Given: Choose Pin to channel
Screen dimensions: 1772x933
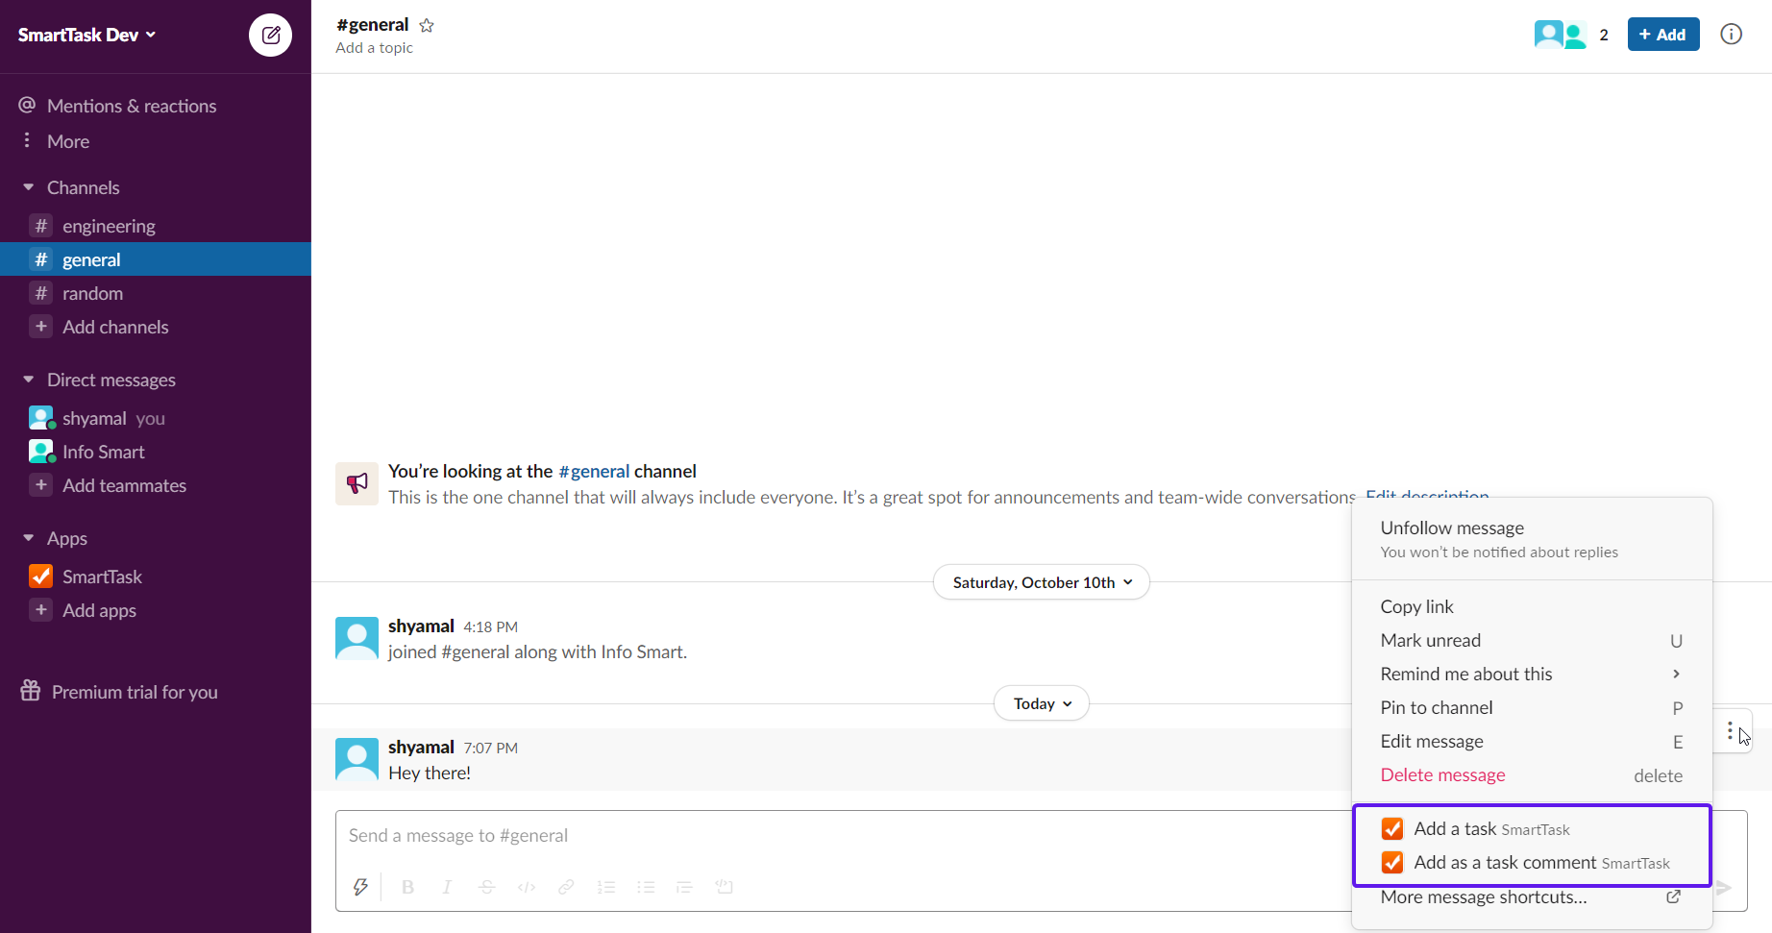Looking at the screenshot, I should tap(1532, 707).
